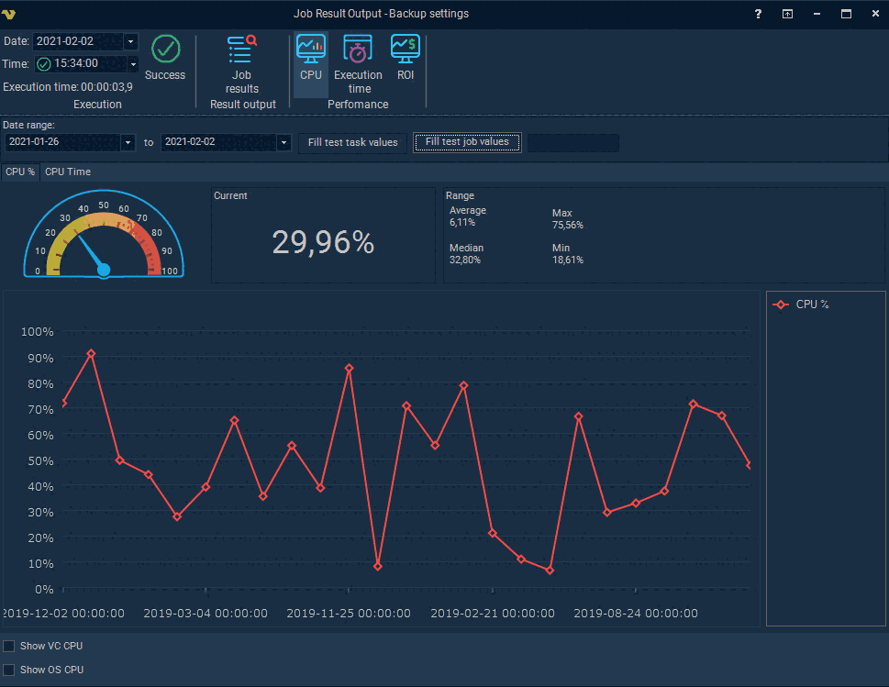Click the app logo in title bar
889x687 pixels.
pos(12,14)
